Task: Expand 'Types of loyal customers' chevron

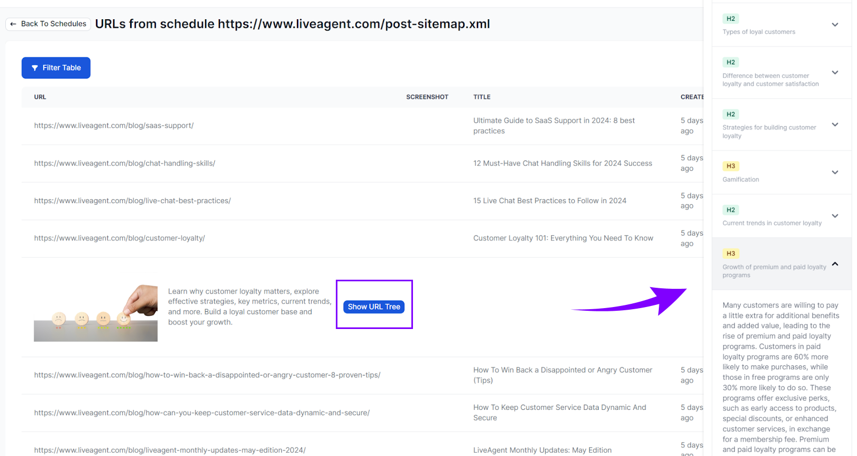Action: (835, 25)
